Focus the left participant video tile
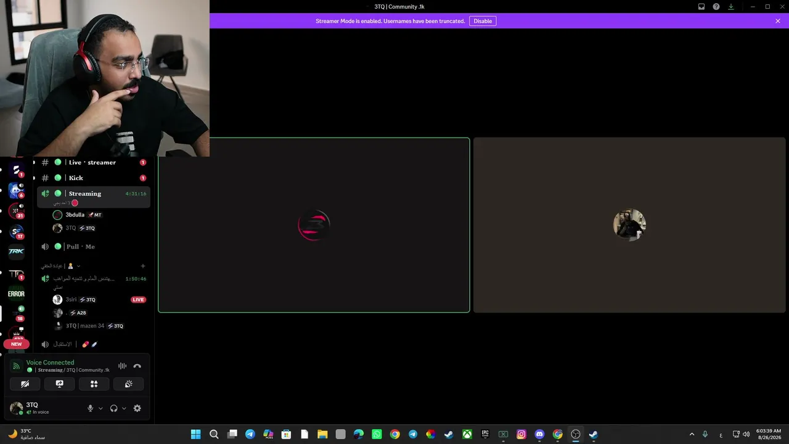The image size is (789, 444). coord(314,225)
